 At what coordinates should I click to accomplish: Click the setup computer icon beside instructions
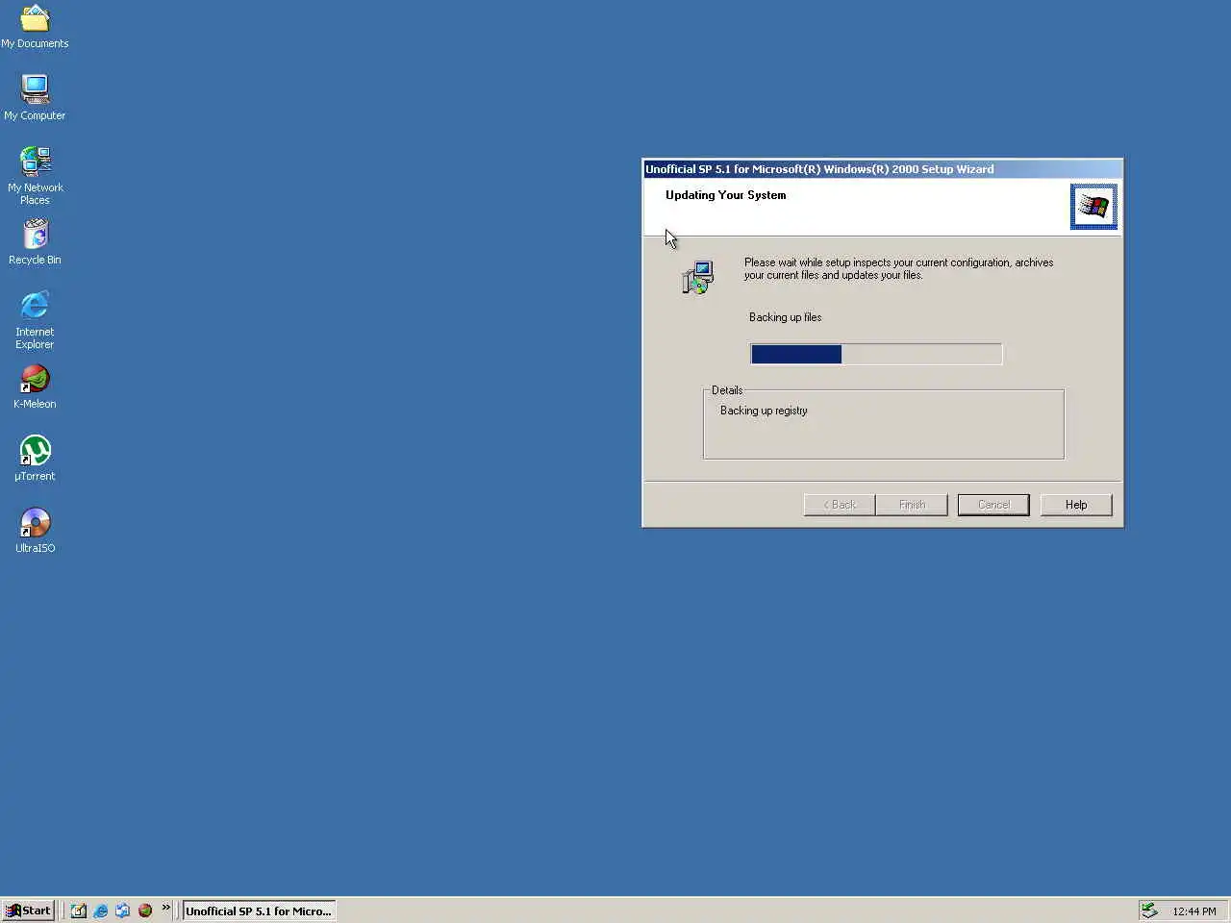tap(698, 277)
